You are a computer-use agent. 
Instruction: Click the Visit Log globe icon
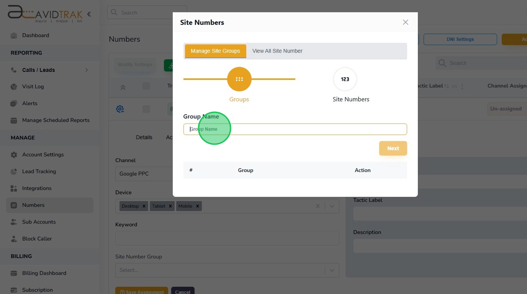click(14, 86)
